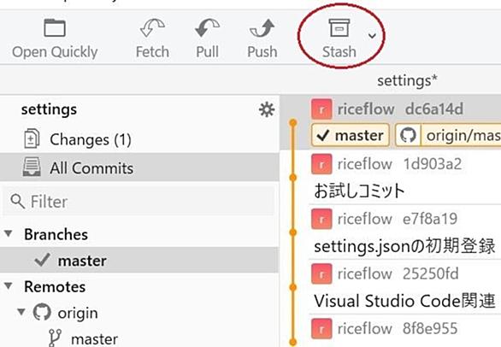Image resolution: width=501 pixels, height=347 pixels.
Task: Click the GitHub icon next to origin remote
Action: tap(42, 312)
